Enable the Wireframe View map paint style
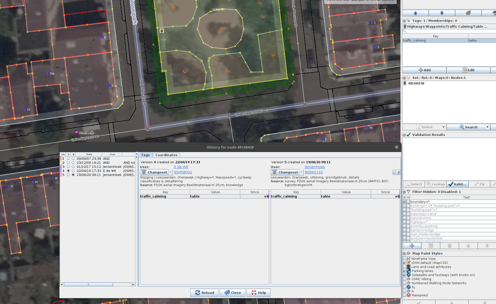The height and width of the screenshot is (304, 496). click(x=404, y=259)
